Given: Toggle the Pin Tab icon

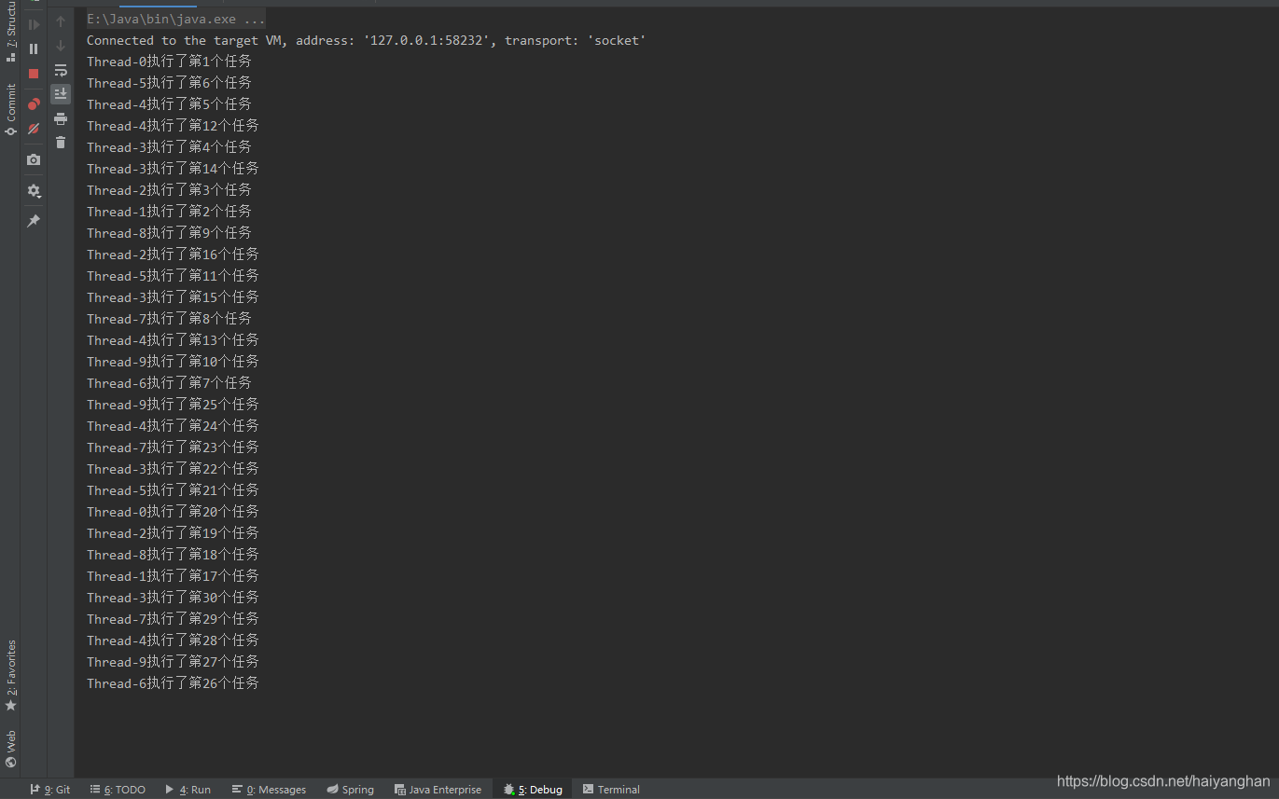Looking at the screenshot, I should pyautogui.click(x=34, y=221).
